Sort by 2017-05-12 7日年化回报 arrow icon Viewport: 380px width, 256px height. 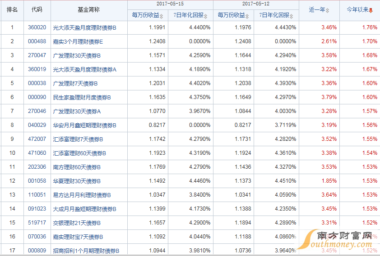coord(291,16)
